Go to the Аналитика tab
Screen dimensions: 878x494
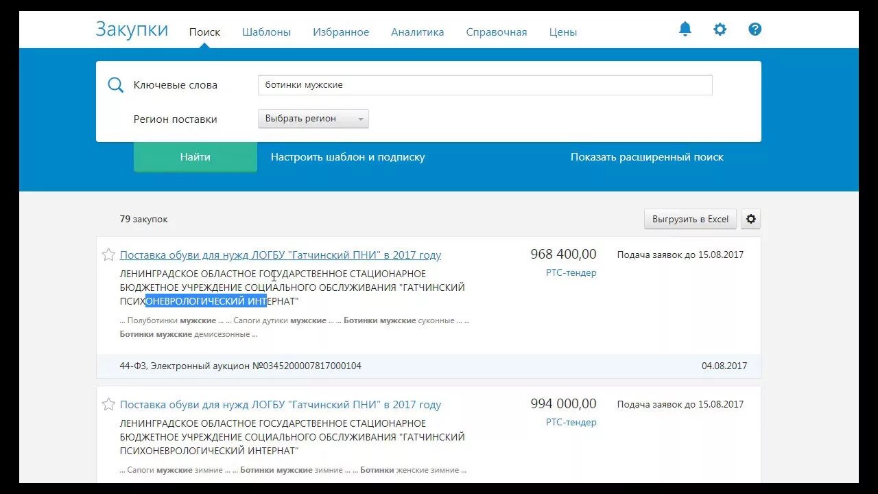pos(417,32)
